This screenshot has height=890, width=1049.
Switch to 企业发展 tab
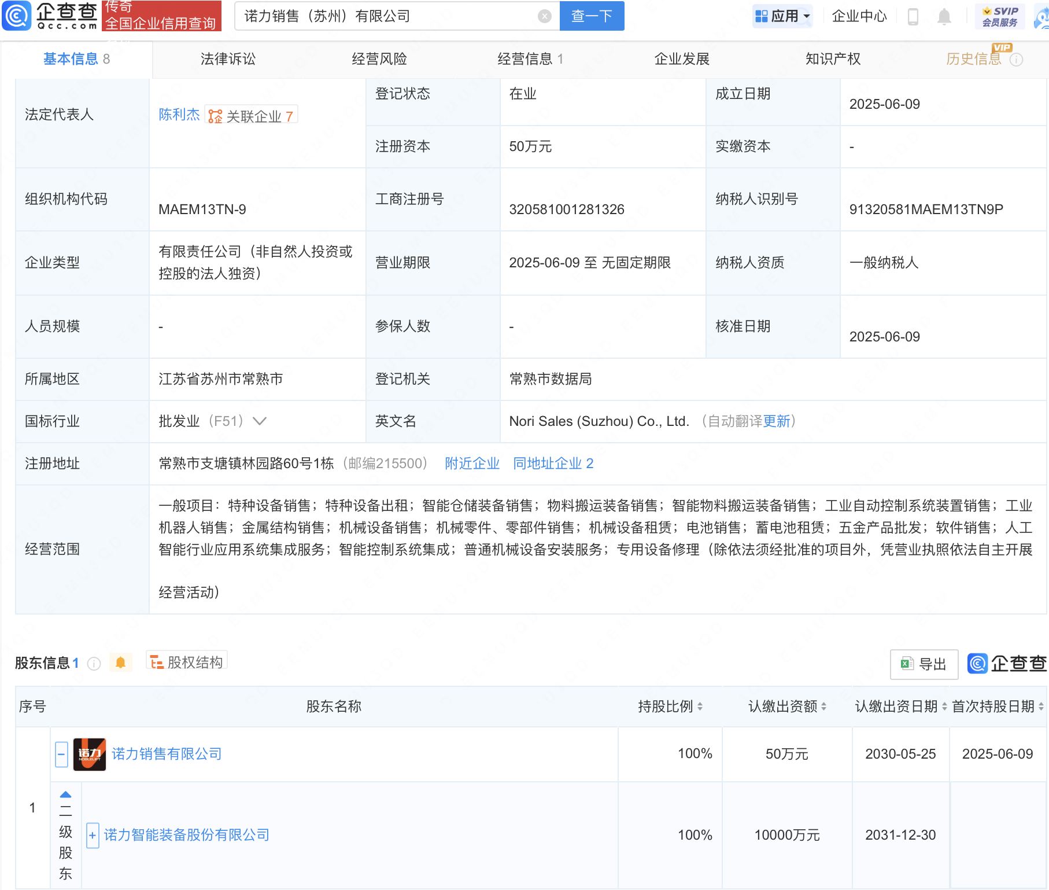pyautogui.click(x=682, y=59)
